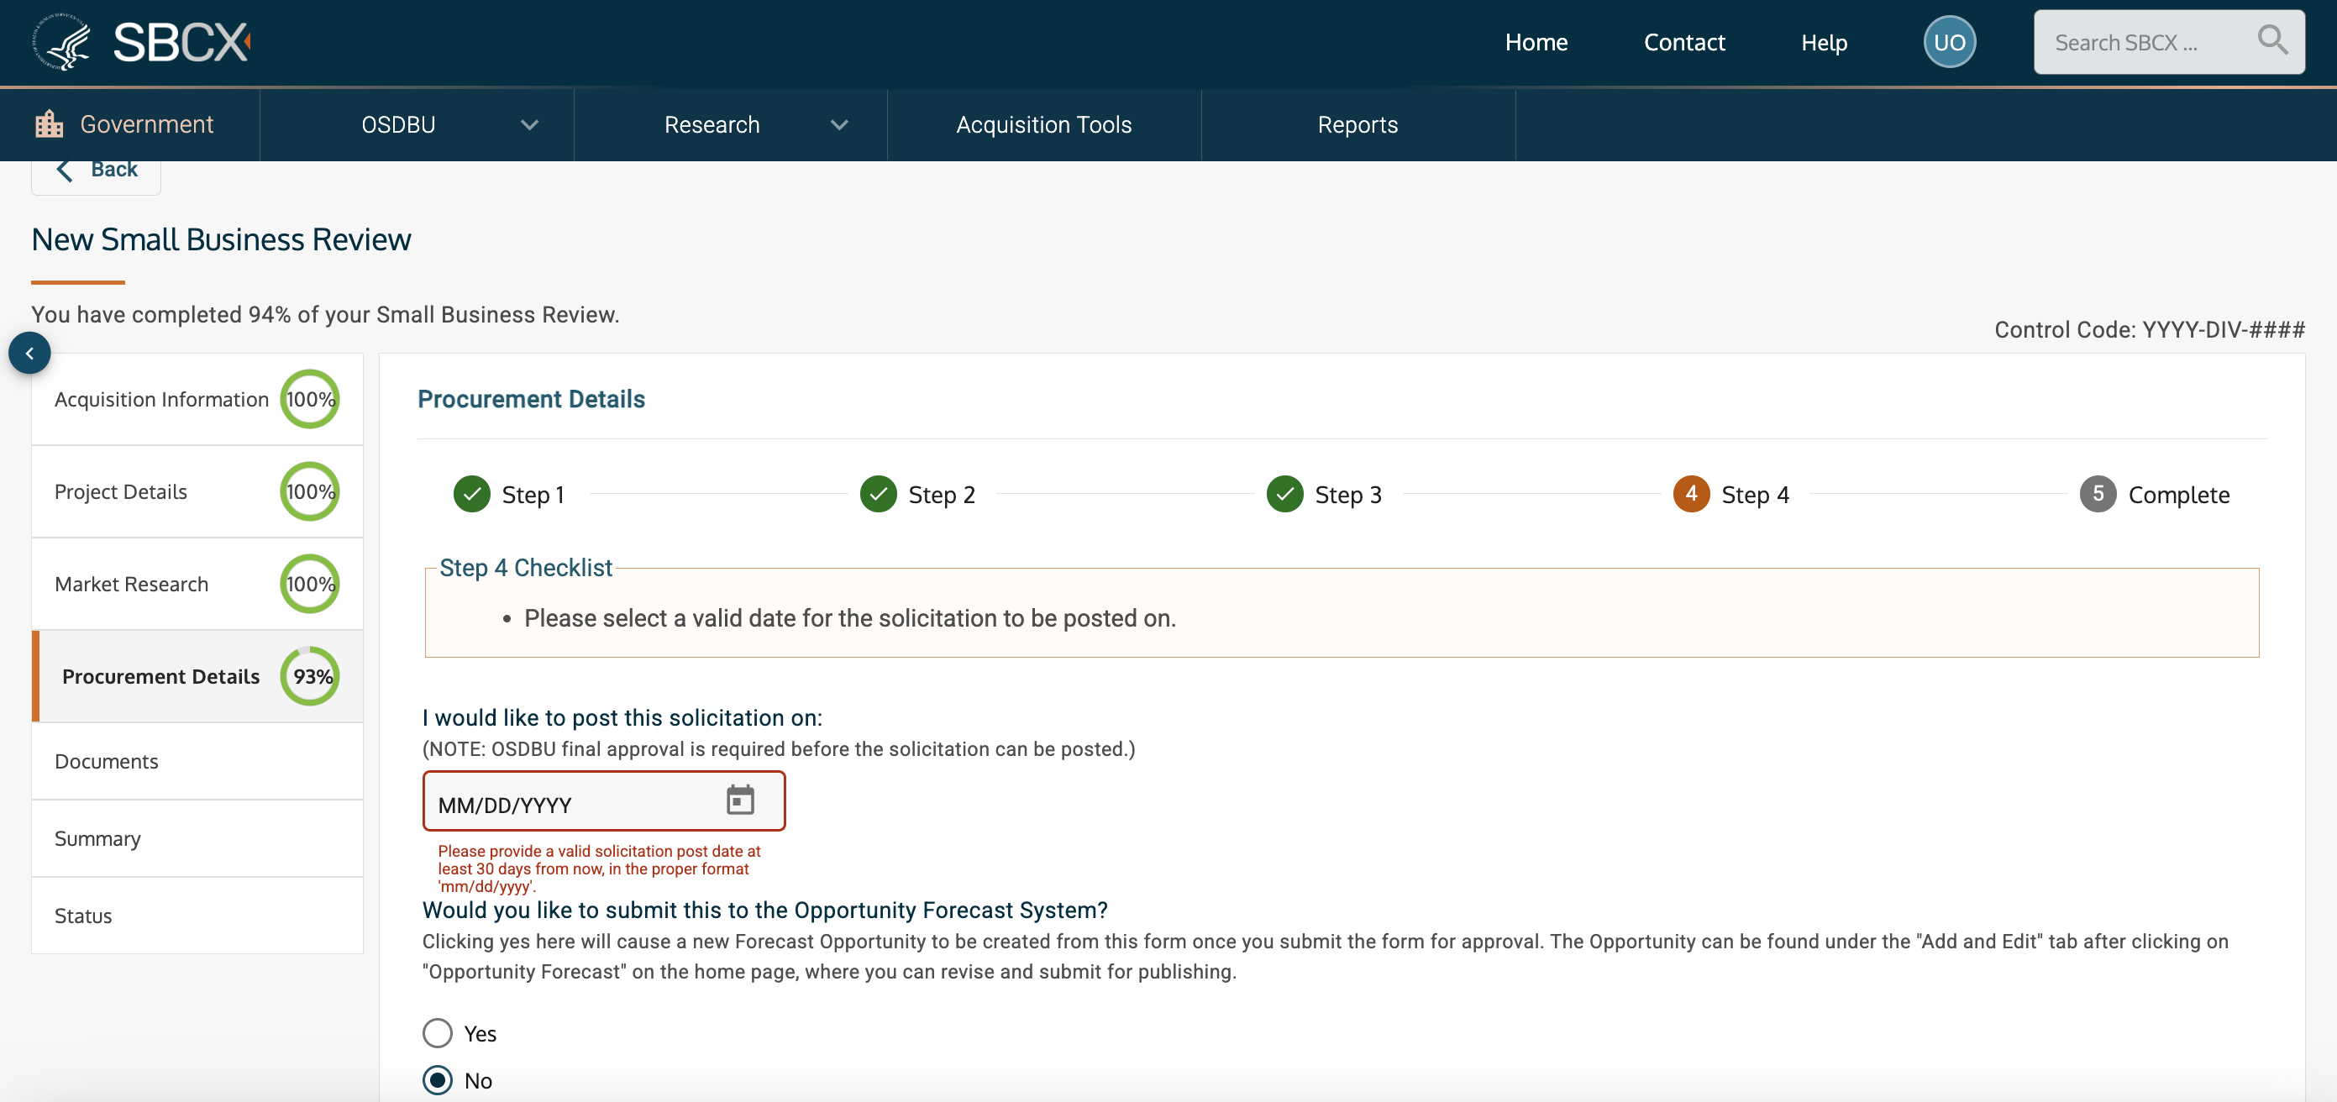Click the Step 1 green checkmark
This screenshot has height=1102, width=2337.
click(472, 495)
